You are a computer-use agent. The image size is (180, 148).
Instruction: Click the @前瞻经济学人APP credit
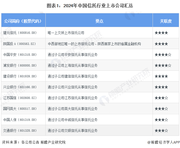(164, 142)
